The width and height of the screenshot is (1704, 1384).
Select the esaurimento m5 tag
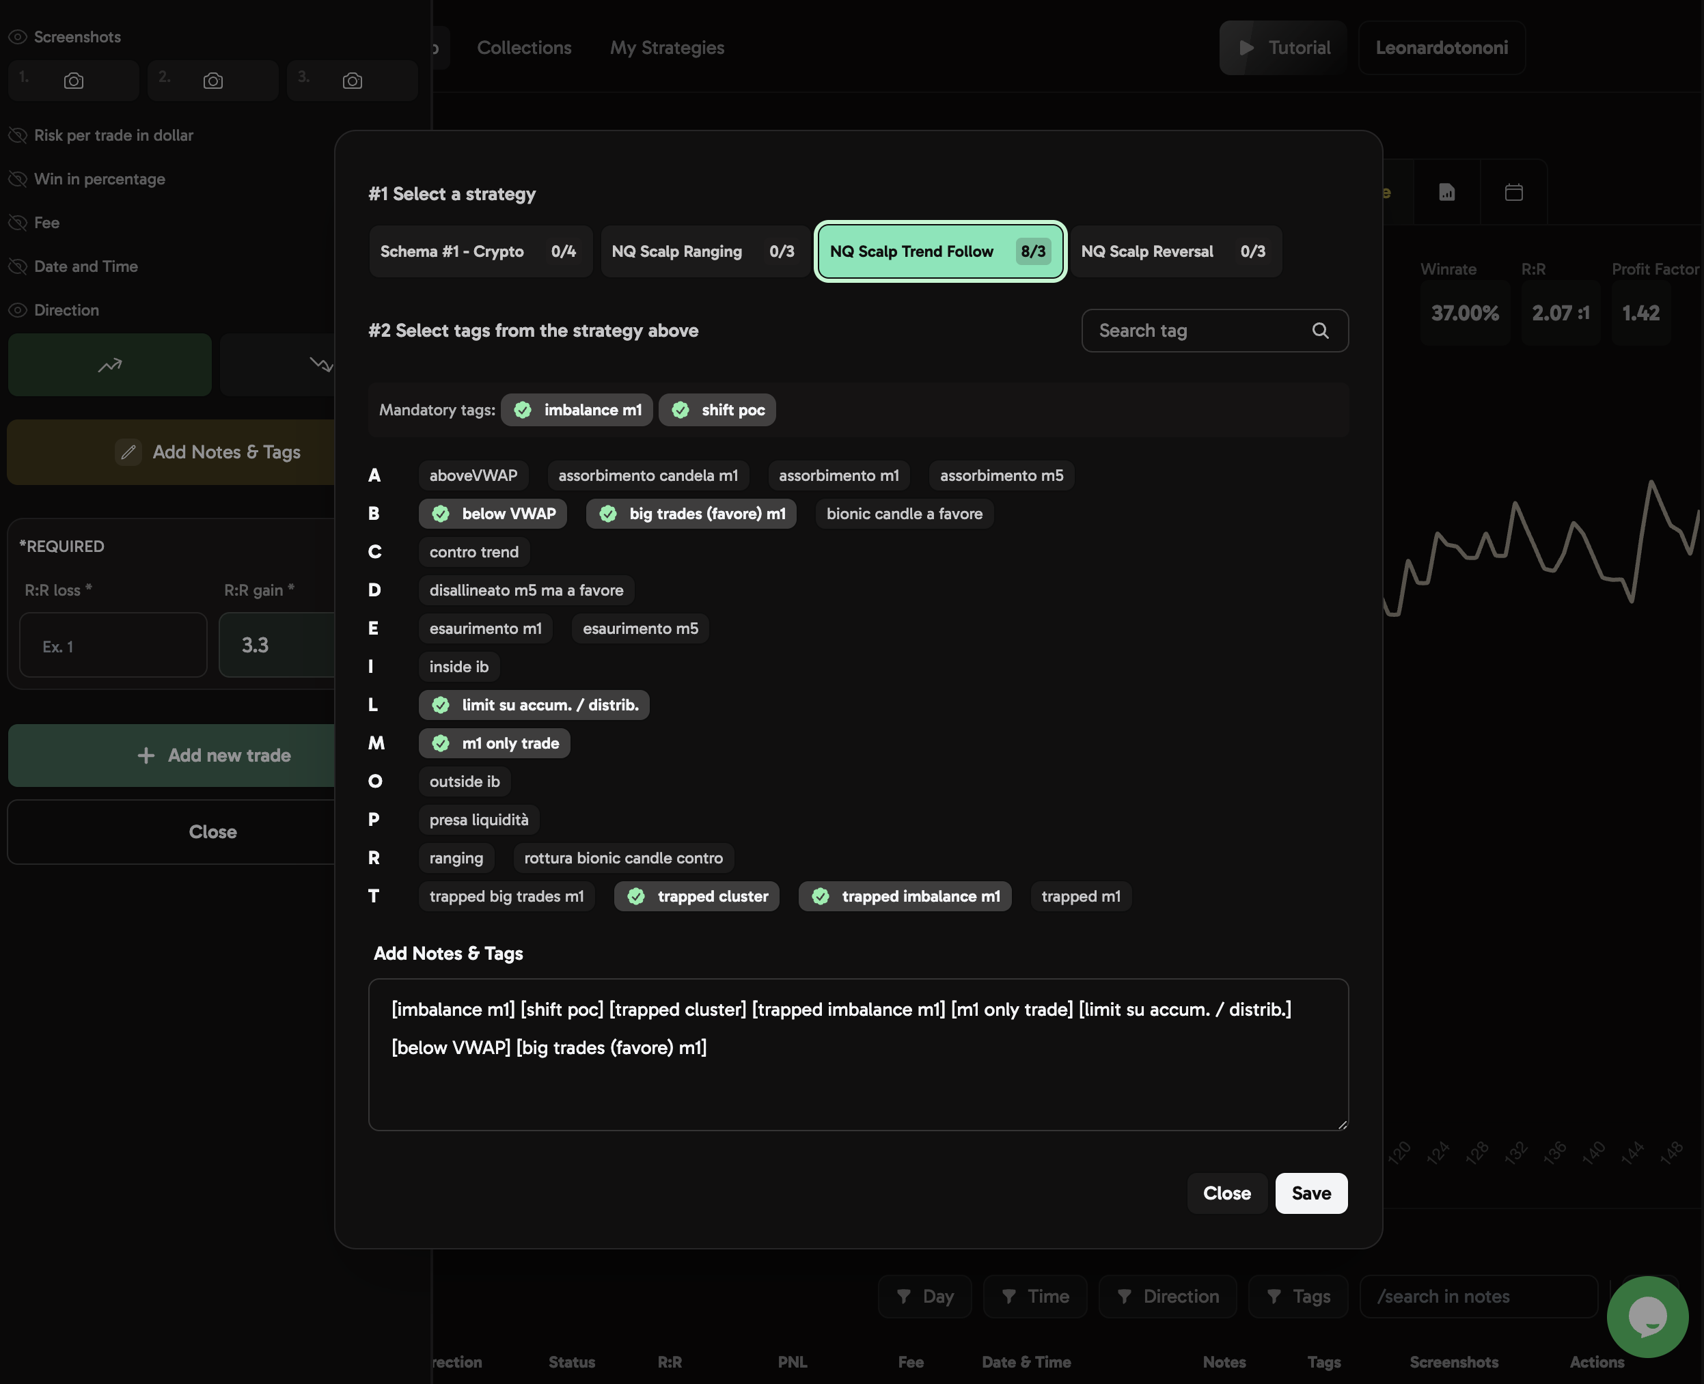[x=640, y=628]
